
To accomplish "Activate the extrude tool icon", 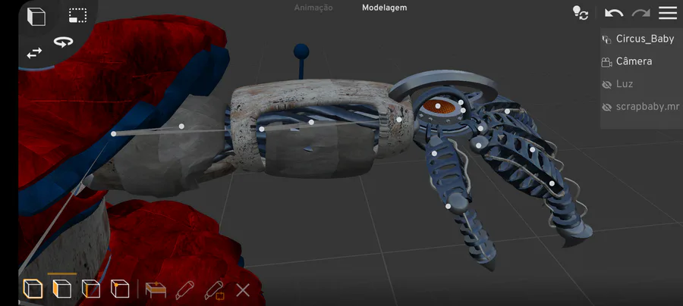I will pos(156,290).
